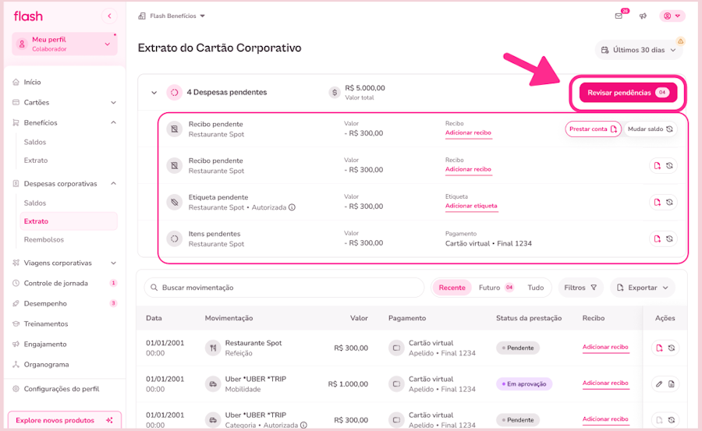Image resolution: width=702 pixels, height=431 pixels.
Task: Expand Viagens corporativas in the sidebar
Action: click(x=65, y=263)
